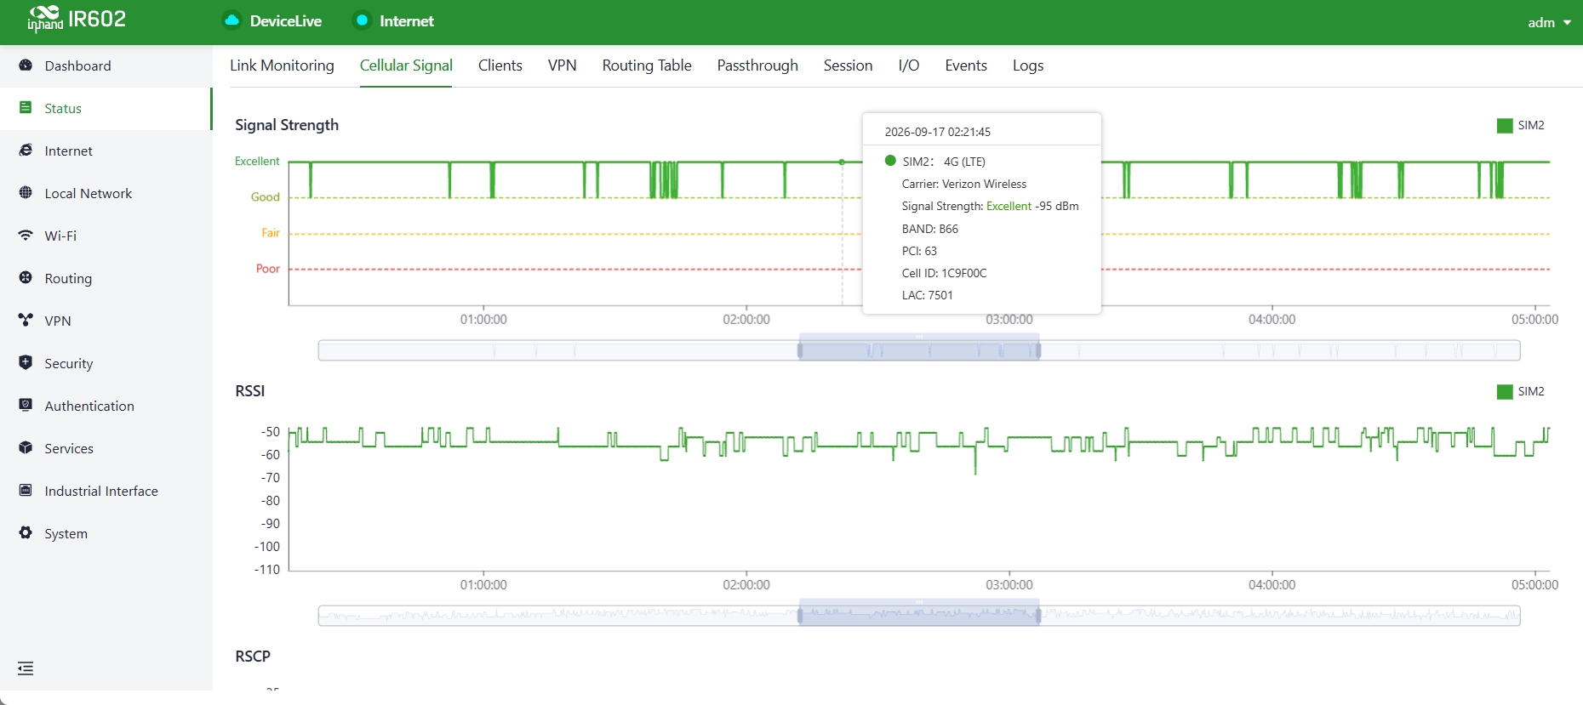Click the 'Cell ID: 1C9F00C' tooltip text
The width and height of the screenshot is (1583, 705).
[x=944, y=273]
